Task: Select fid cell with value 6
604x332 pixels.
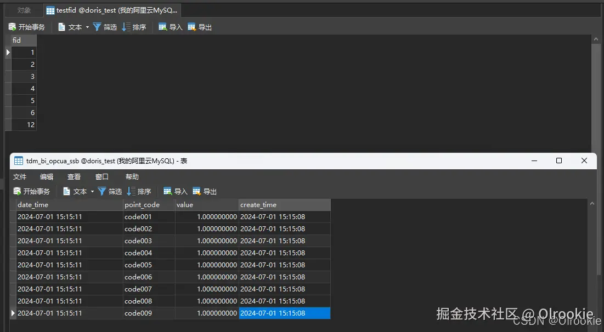Action: point(24,112)
